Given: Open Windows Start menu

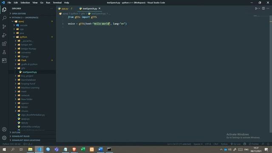Looking at the screenshot, I should click(x=4, y=149).
